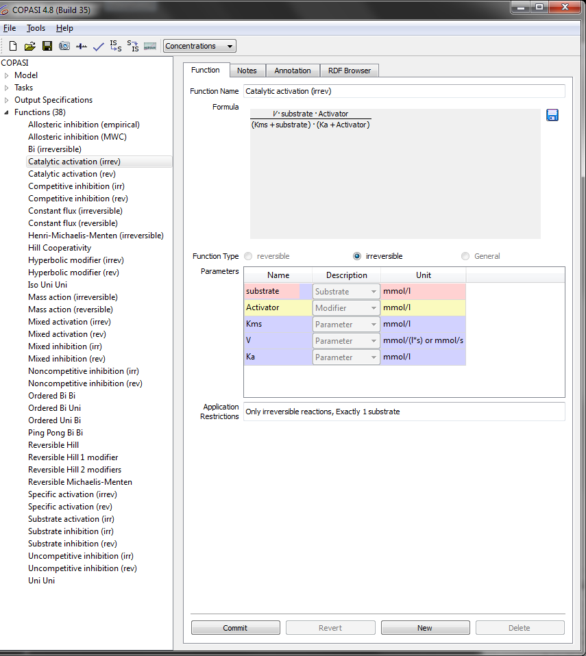Click the Function Name text field
Screen dimensions: 586x656
(x=404, y=91)
